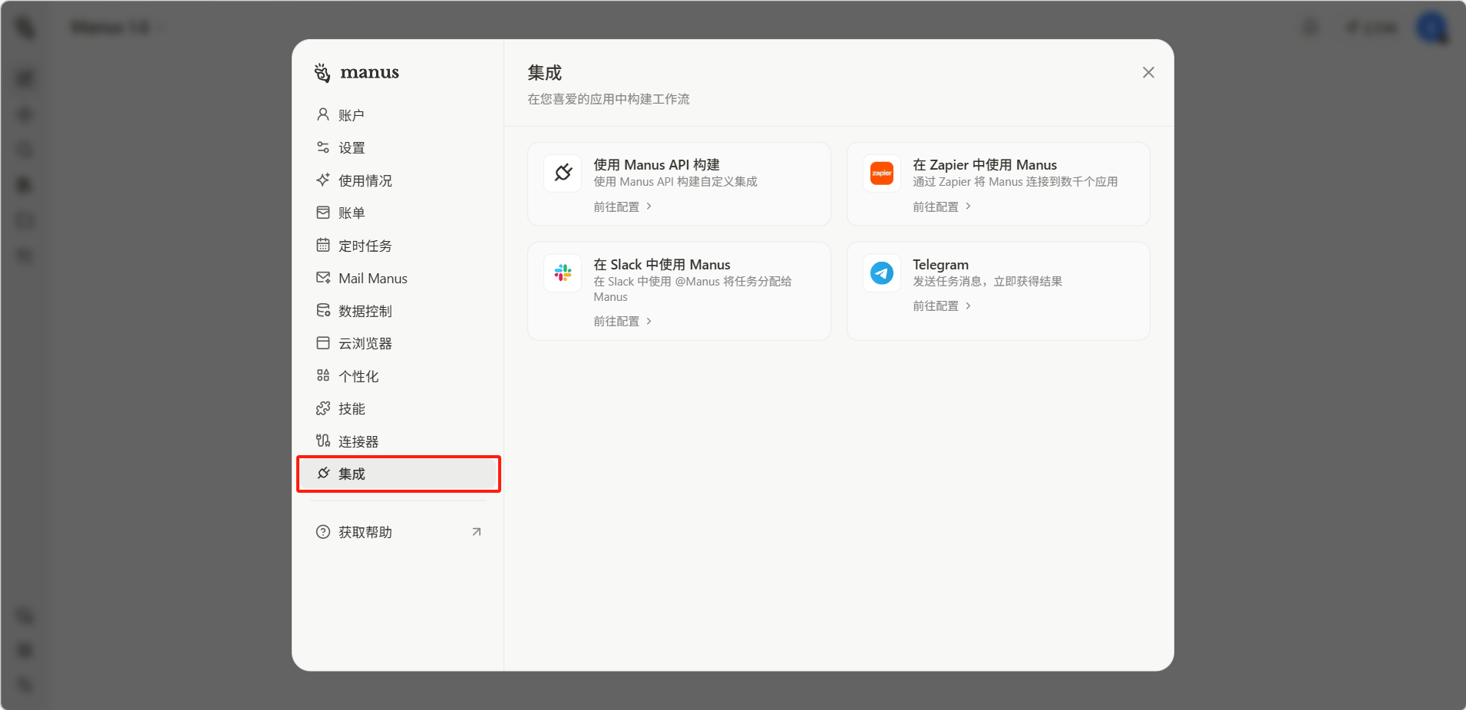1466x710 pixels.
Task: Click the Telegram paper plane icon
Action: [882, 272]
